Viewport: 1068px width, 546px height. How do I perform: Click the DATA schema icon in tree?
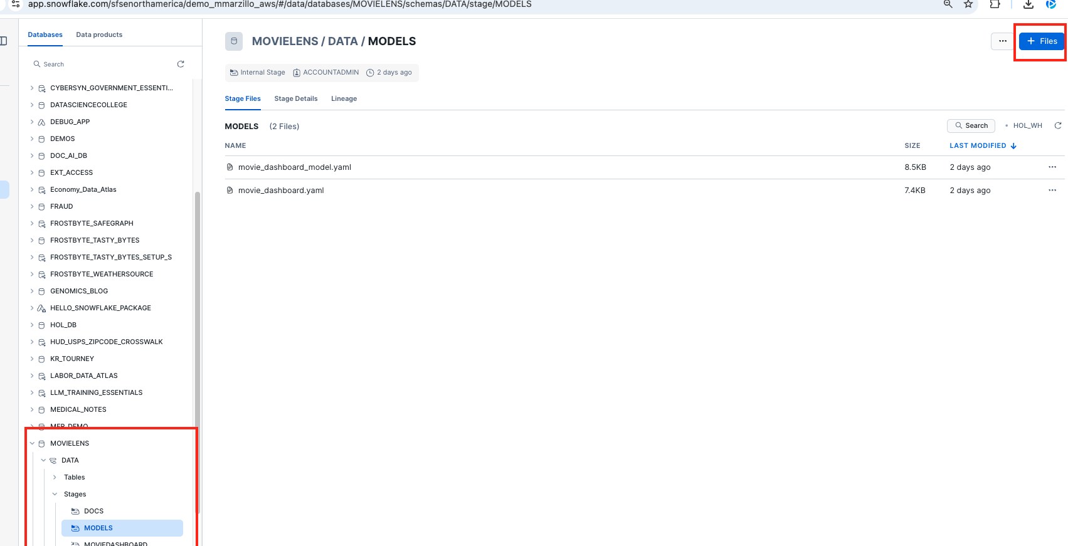[x=53, y=461]
